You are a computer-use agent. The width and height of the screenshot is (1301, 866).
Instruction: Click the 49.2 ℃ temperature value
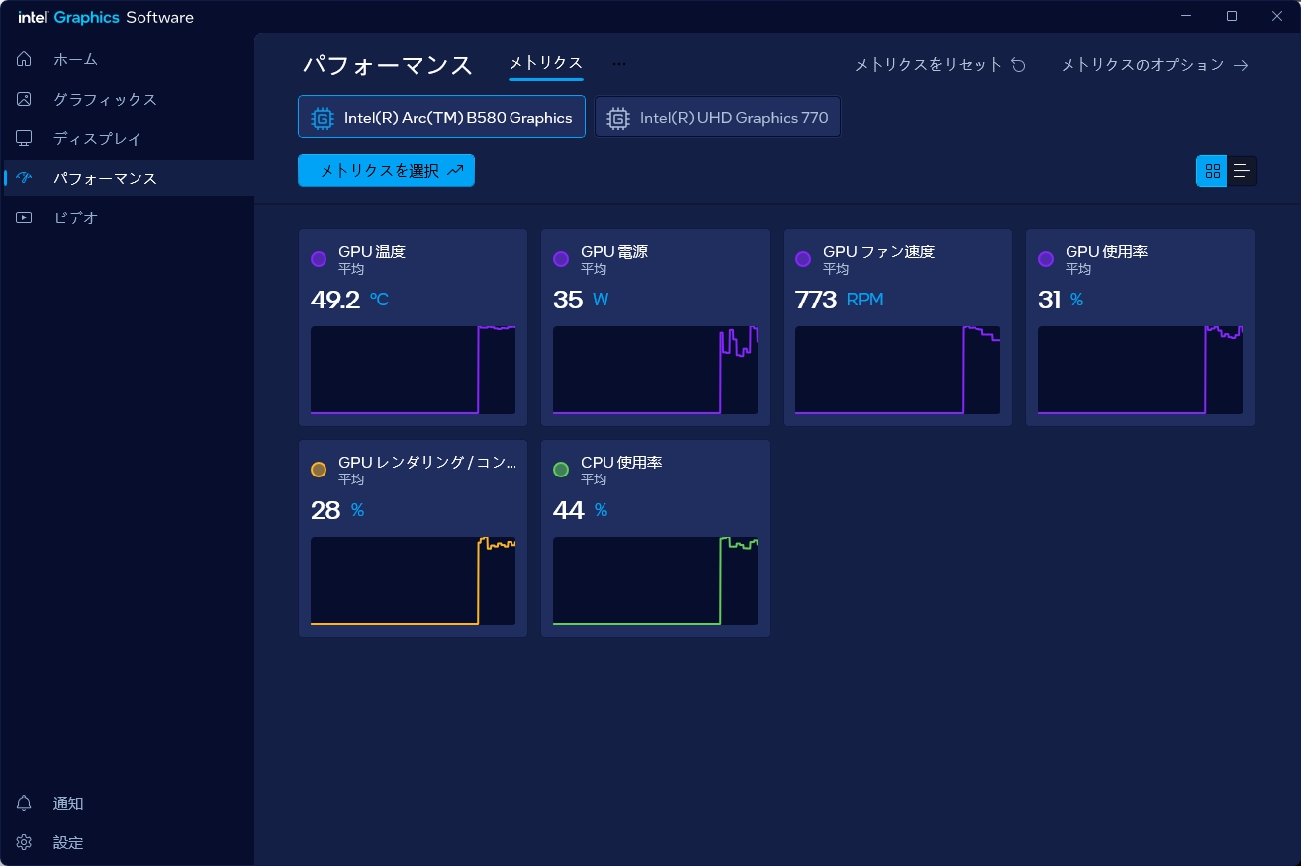point(350,300)
